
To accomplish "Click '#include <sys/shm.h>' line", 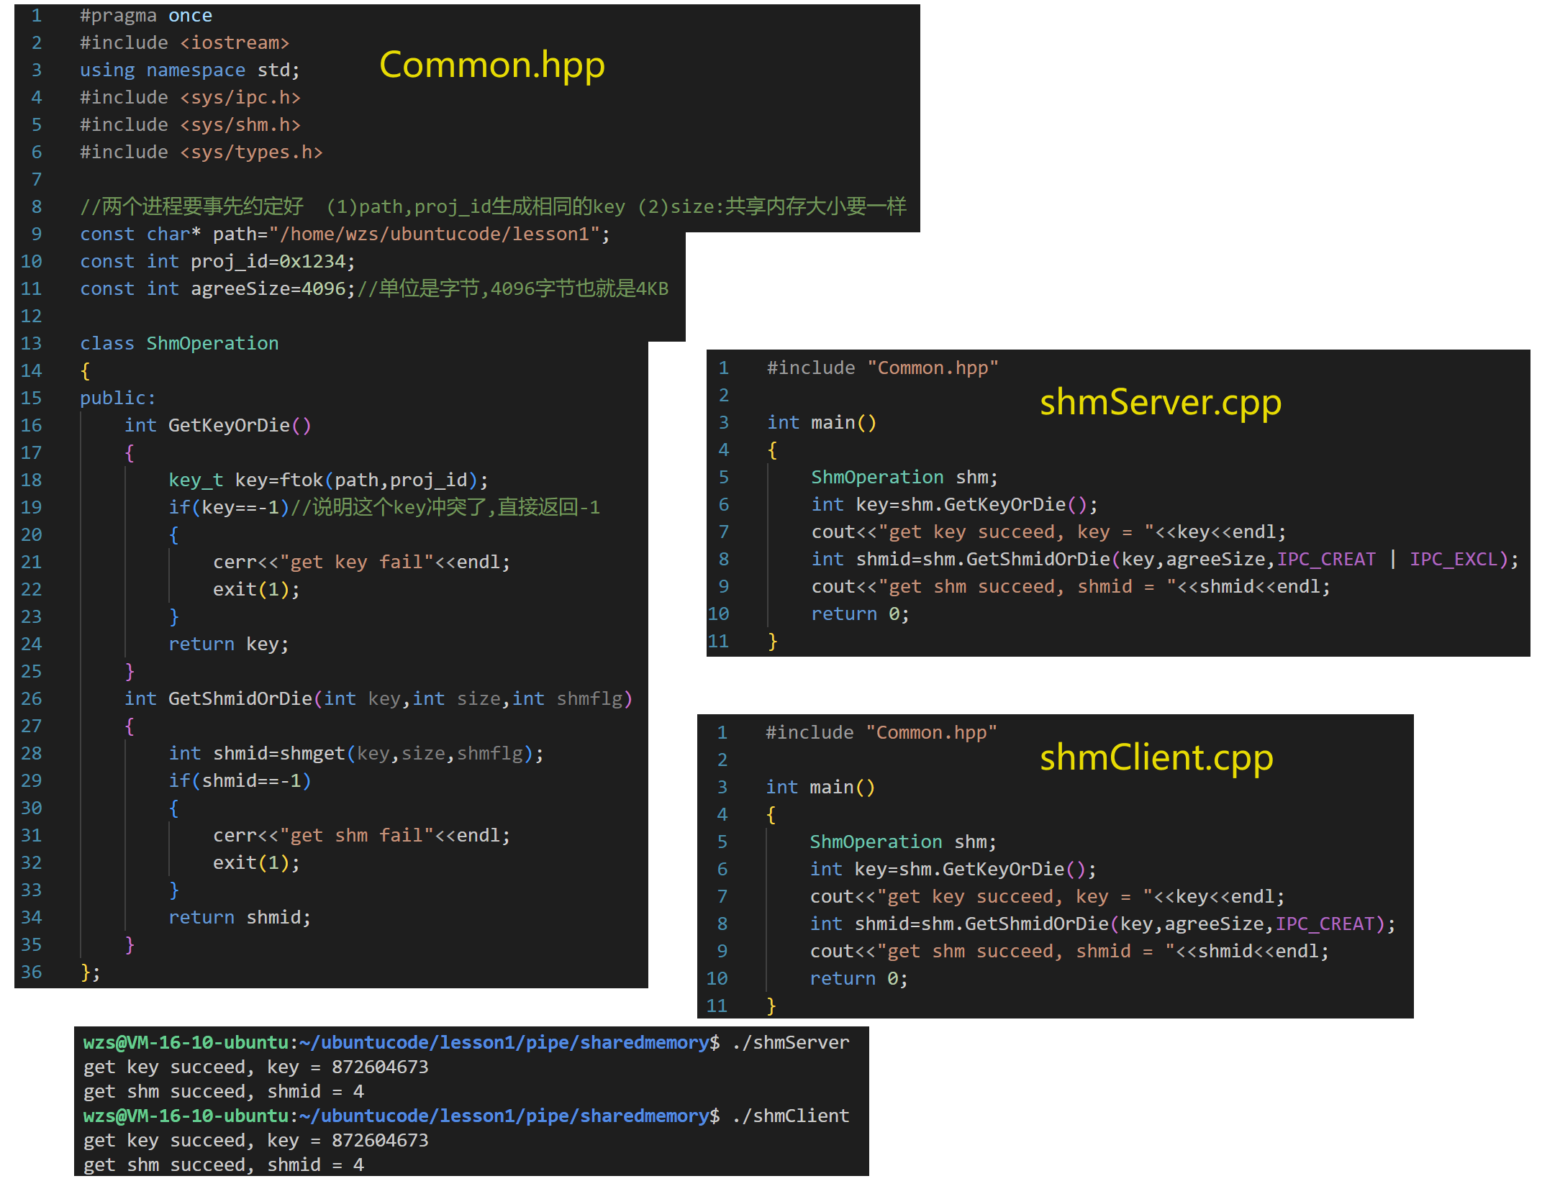I will tap(190, 125).
